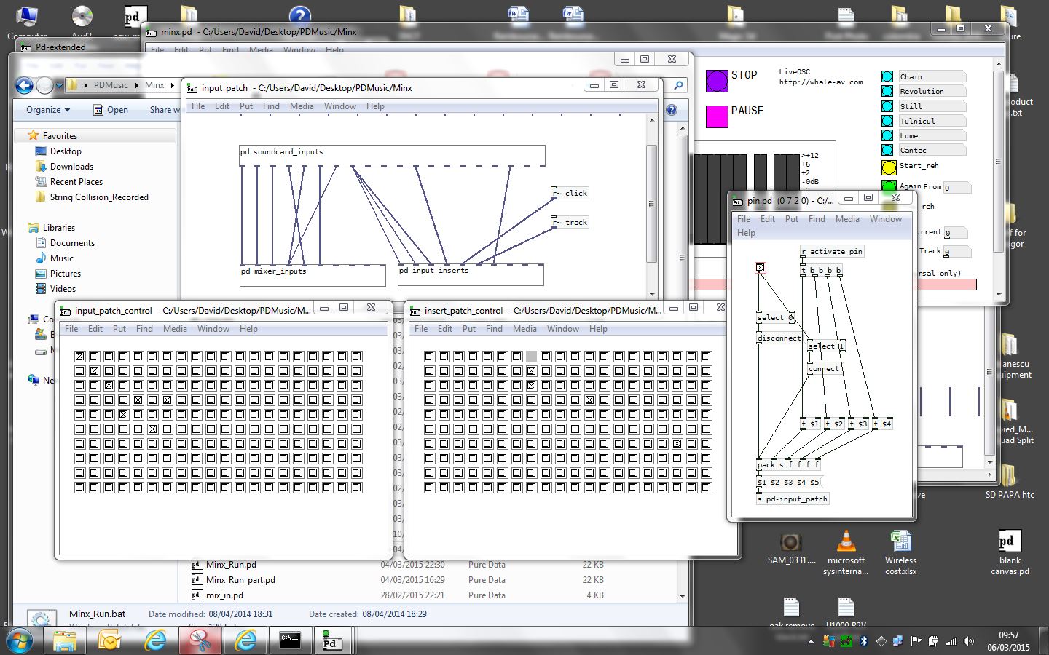
Task: Open Snipping Tool from the taskbar
Action: pos(200,640)
